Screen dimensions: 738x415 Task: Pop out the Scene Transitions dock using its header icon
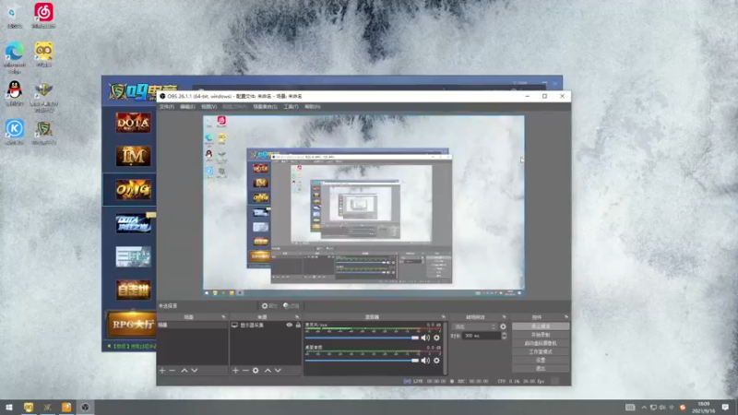(504, 317)
